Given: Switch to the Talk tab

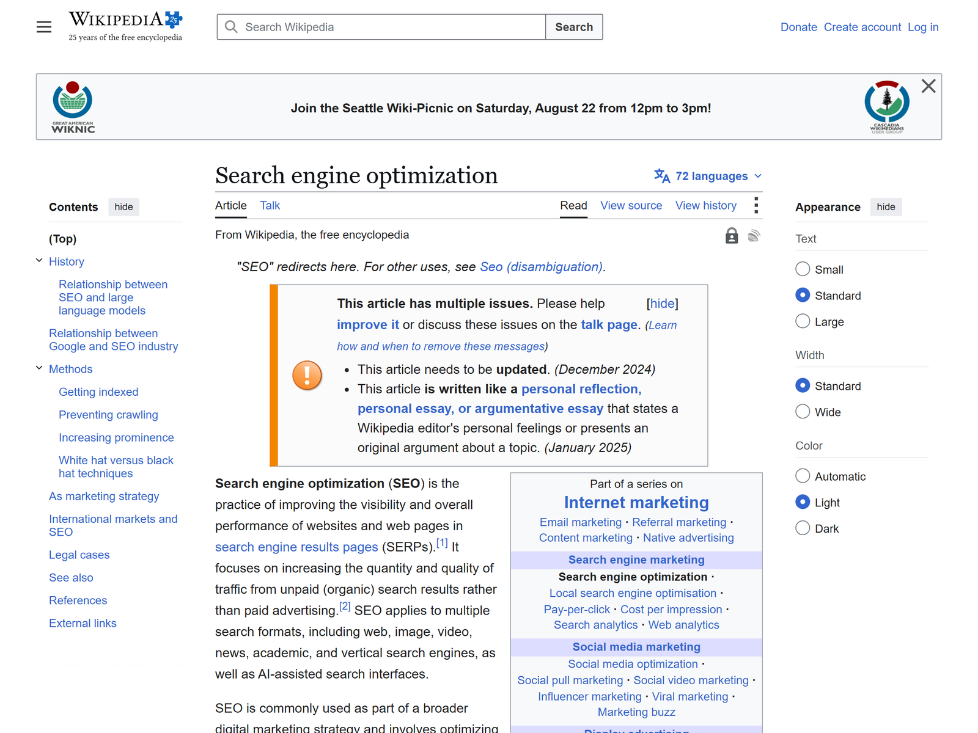Looking at the screenshot, I should [270, 206].
